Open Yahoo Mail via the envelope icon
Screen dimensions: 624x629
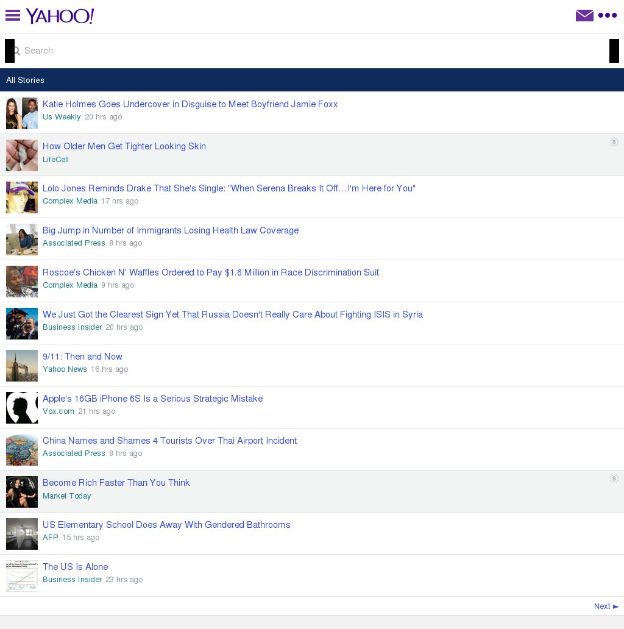click(x=584, y=15)
